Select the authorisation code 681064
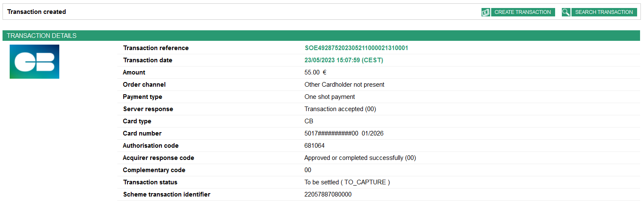 314,146
